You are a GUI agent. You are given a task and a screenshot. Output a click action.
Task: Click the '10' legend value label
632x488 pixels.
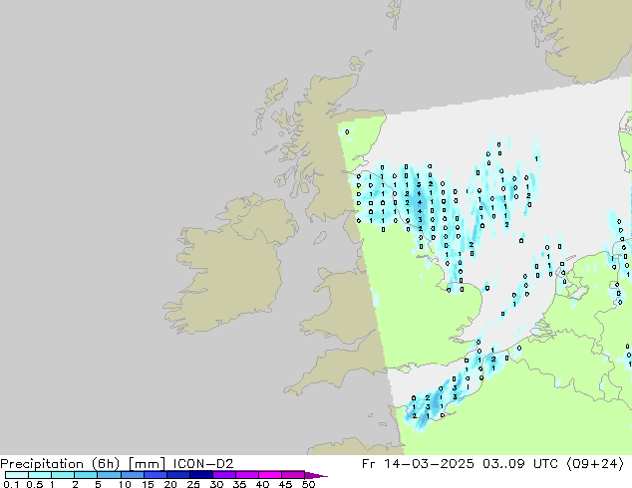125,484
